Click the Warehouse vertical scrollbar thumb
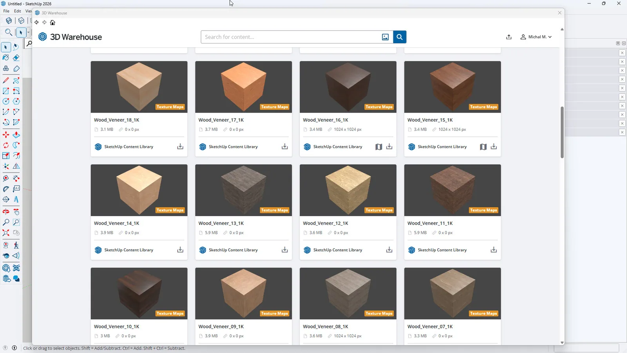Image resolution: width=627 pixels, height=353 pixels. click(x=562, y=132)
